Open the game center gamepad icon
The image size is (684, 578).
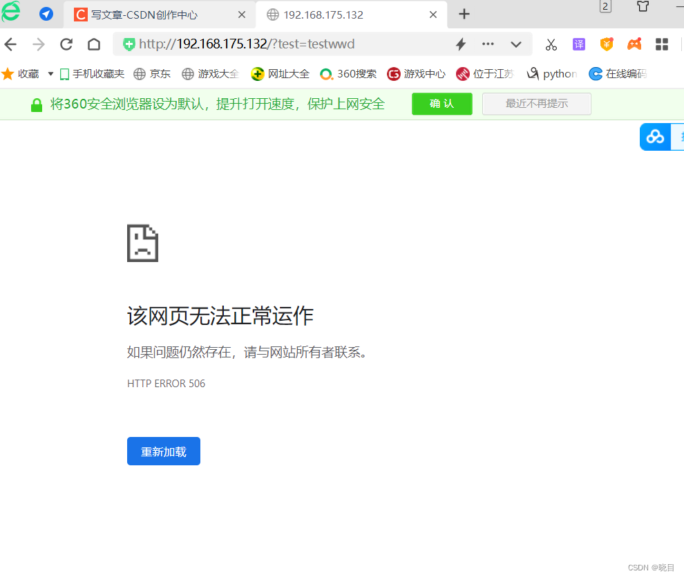click(x=634, y=44)
